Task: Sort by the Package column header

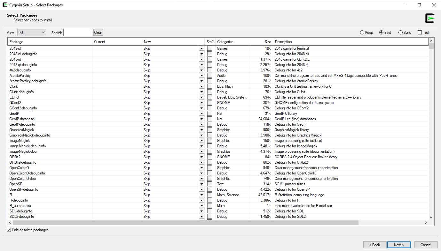Action: pos(50,42)
